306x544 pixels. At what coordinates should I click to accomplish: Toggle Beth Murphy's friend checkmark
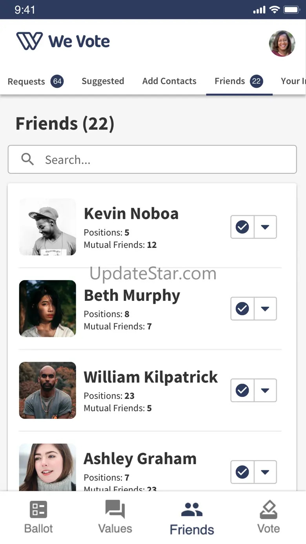click(x=242, y=308)
